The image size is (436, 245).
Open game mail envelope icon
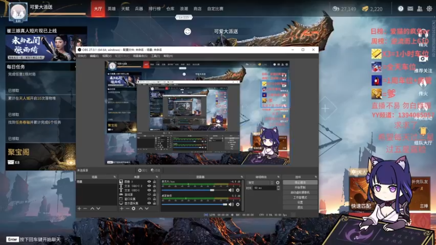point(410,9)
